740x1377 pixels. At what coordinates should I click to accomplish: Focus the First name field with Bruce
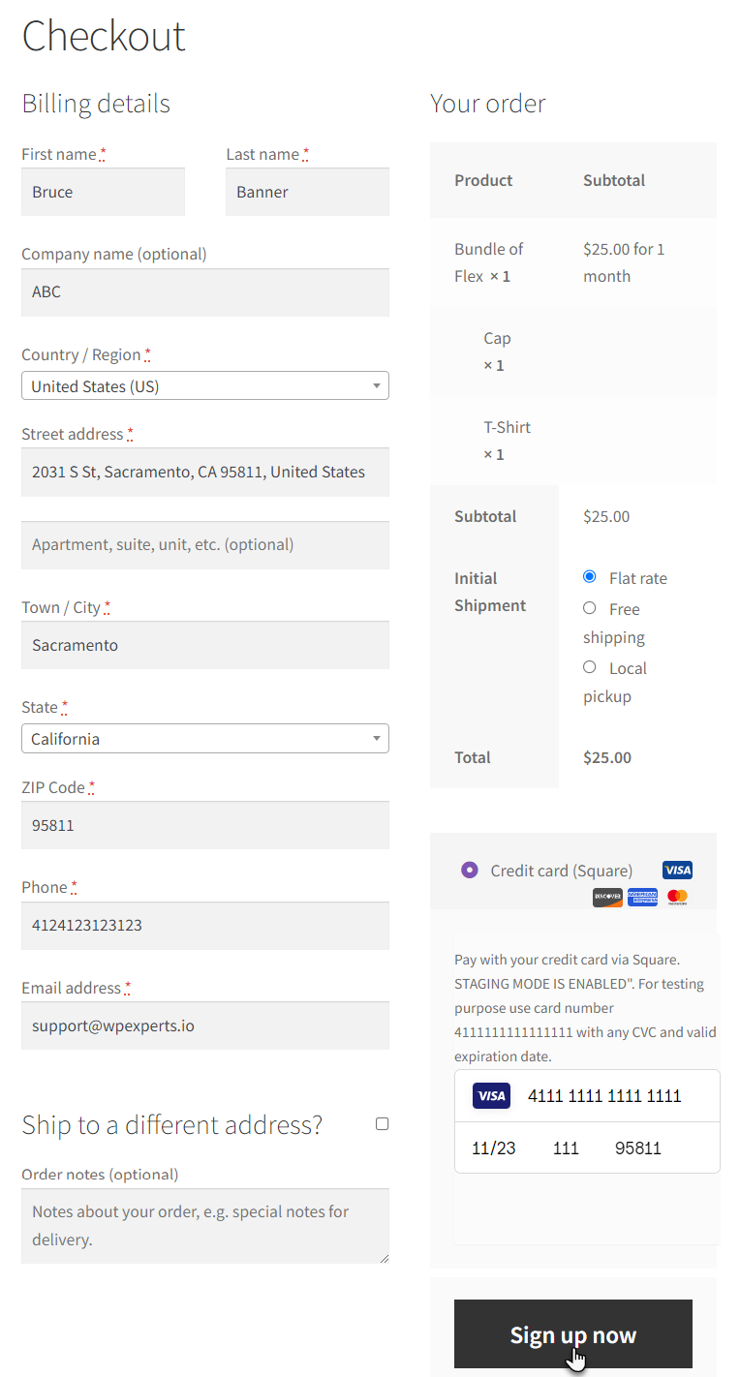tap(103, 192)
